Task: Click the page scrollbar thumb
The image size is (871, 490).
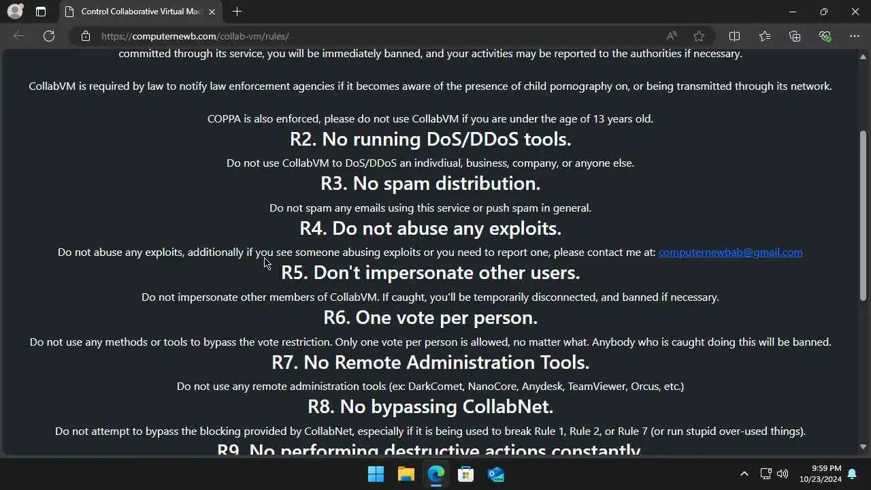Action: click(863, 215)
